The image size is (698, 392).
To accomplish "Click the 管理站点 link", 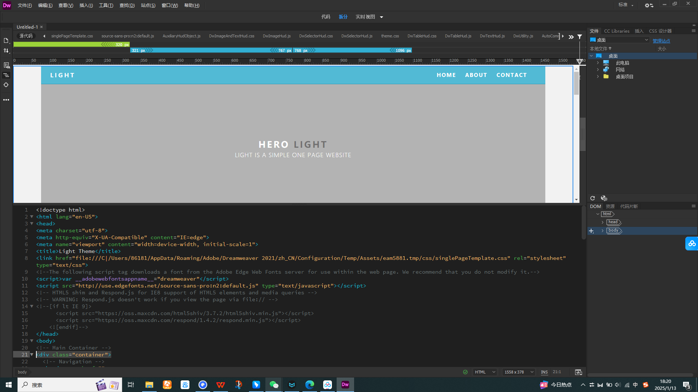I will click(x=661, y=41).
